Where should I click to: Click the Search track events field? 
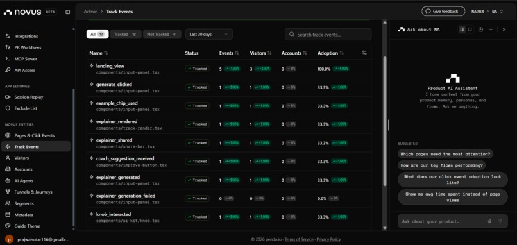coord(328,34)
